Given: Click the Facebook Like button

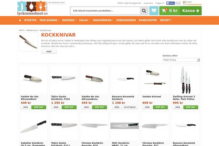Looking at the screenshot, I should pos(170,3).
